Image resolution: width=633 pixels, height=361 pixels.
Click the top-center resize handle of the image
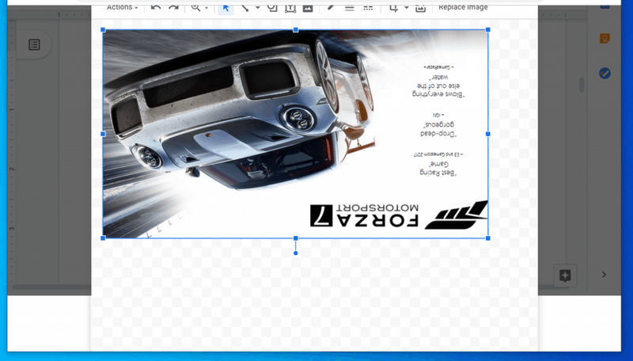295,30
